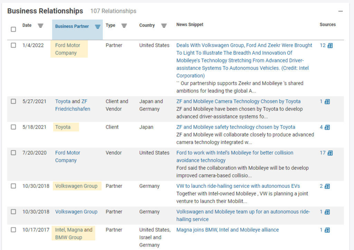354x250 pixels.
Task: Open Ford Motor Company link in the 1/4/2022 row
Action: [67, 49]
